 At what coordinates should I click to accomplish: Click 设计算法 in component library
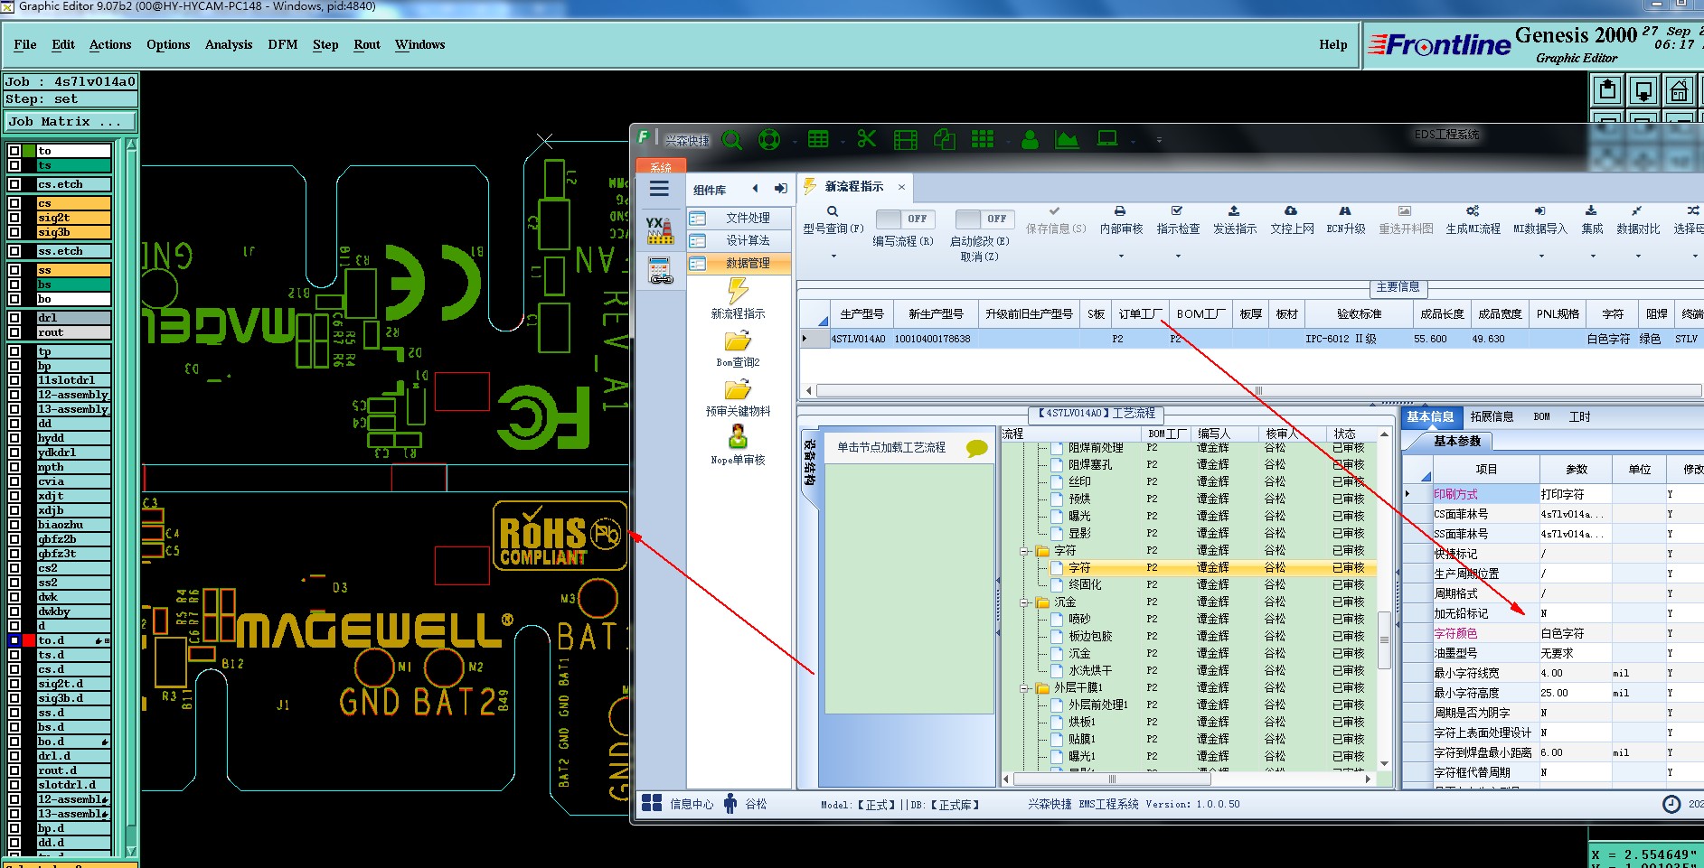739,240
